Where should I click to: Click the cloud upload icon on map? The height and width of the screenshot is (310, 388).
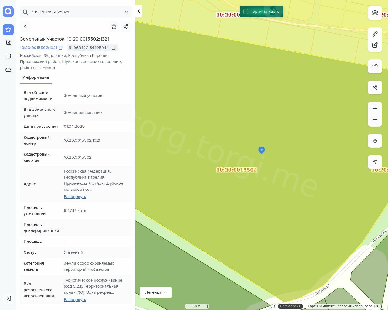(x=375, y=66)
